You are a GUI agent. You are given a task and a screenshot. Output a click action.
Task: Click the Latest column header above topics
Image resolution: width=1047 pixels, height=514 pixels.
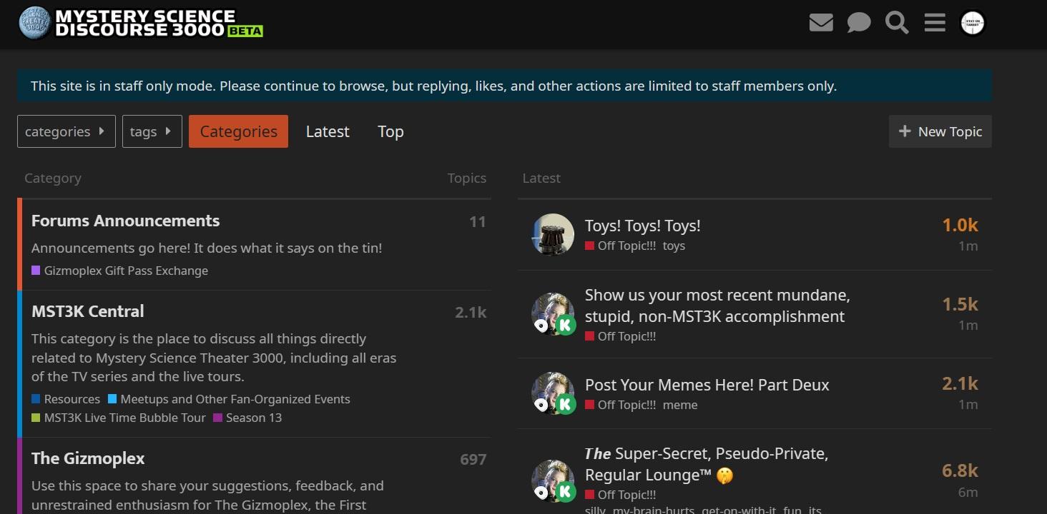pos(541,178)
